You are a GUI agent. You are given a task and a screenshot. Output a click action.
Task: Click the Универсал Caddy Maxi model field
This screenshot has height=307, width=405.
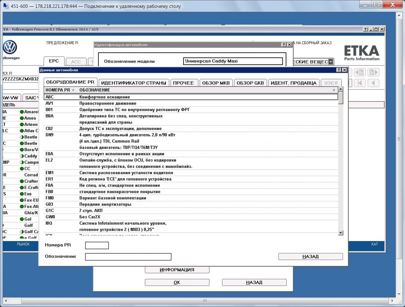pos(233,61)
